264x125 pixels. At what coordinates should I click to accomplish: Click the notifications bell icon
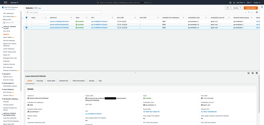click(x=234, y=3)
